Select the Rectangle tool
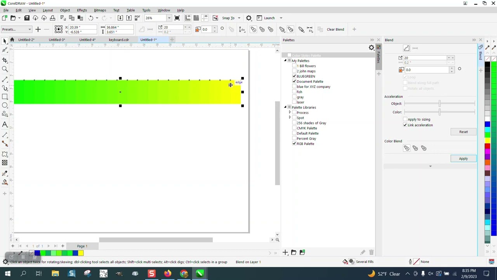The height and width of the screenshot is (280, 497). click(5, 96)
